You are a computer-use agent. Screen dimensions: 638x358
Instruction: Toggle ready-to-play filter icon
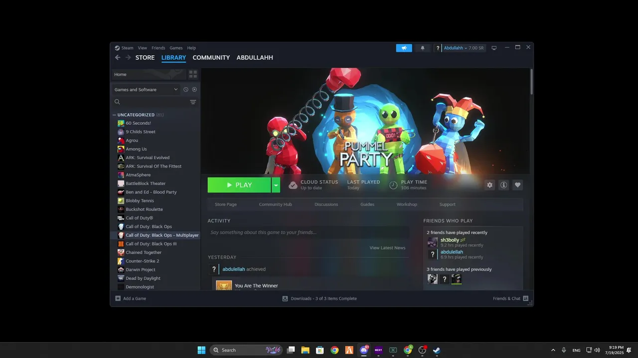[194, 89]
